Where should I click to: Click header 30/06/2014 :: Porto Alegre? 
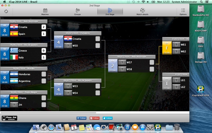(x=24, y=92)
